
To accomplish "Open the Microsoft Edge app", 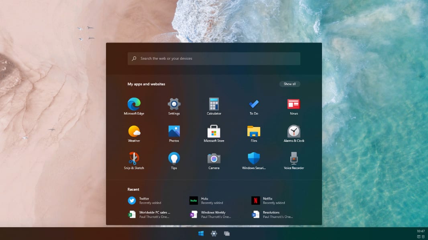I will point(134,105).
